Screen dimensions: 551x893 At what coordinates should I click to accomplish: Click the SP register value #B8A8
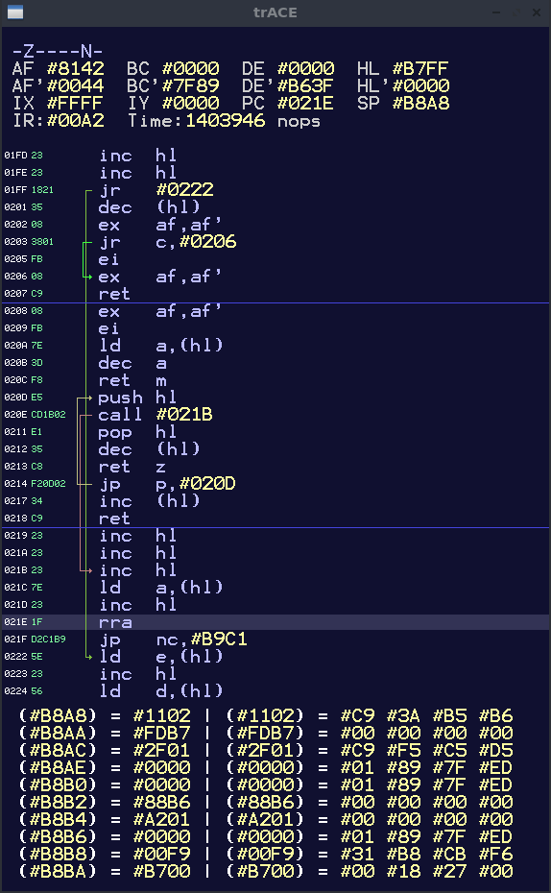coord(420,103)
